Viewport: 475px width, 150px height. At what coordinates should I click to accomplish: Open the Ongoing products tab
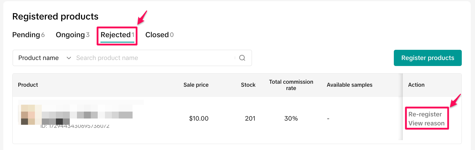[x=72, y=35]
